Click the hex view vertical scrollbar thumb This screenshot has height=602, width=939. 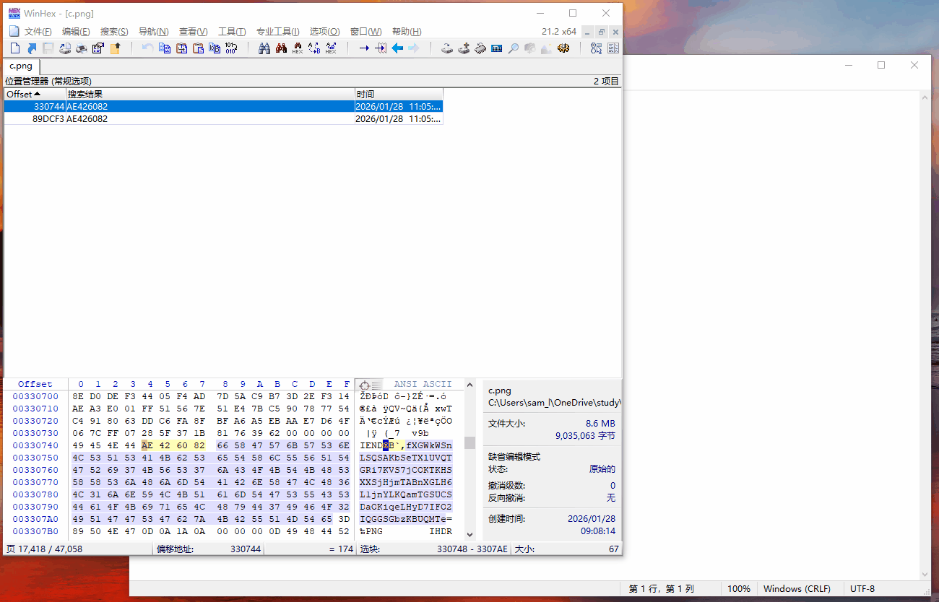coord(469,442)
